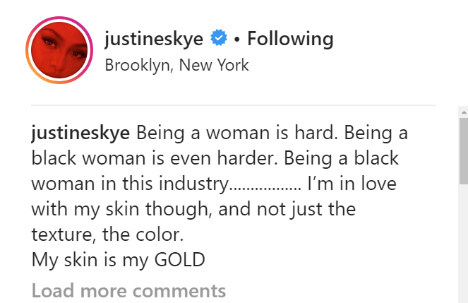Viewport: 468px width, 303px height.
Task: Open justineskye's profile picture story
Action: tap(59, 52)
